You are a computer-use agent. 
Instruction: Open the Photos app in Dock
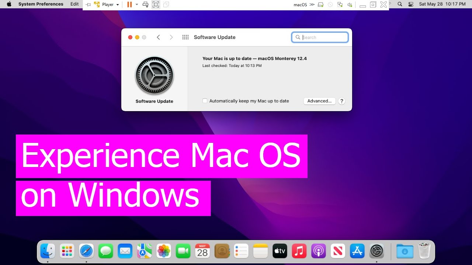[x=164, y=251]
